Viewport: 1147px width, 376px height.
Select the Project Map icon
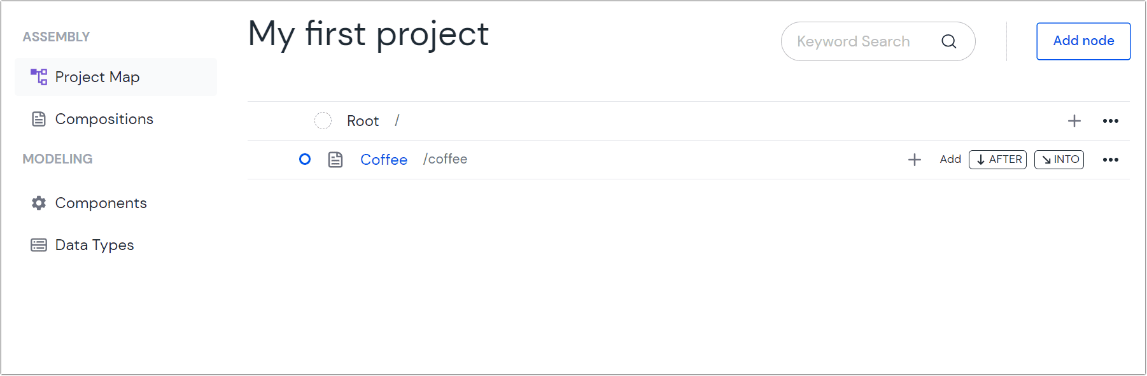coord(39,76)
